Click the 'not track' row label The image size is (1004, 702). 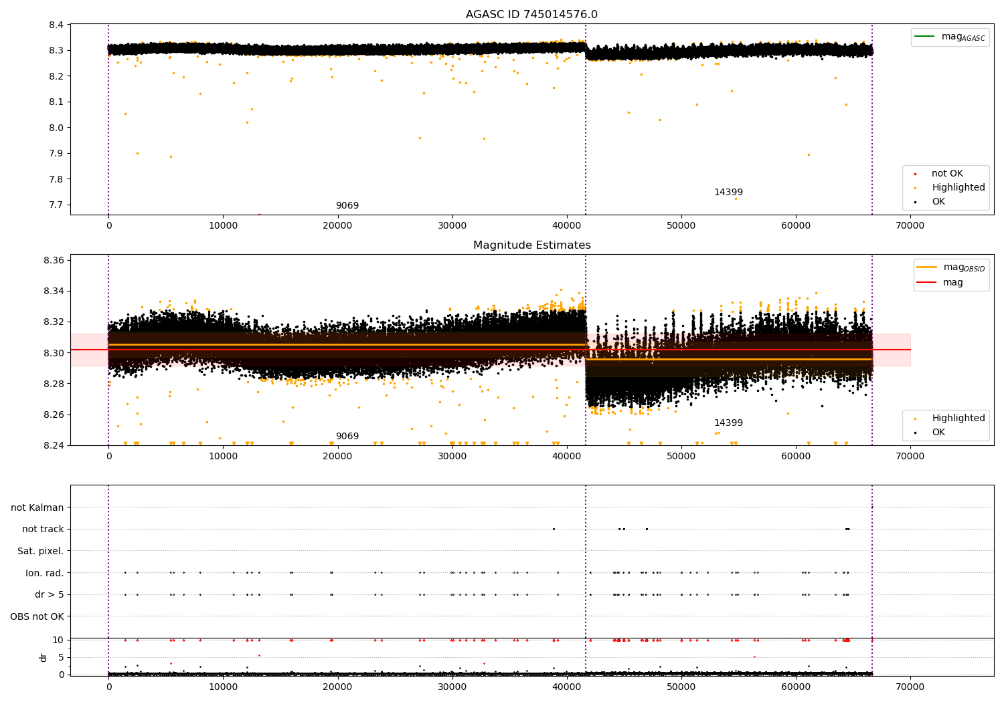tap(43, 530)
